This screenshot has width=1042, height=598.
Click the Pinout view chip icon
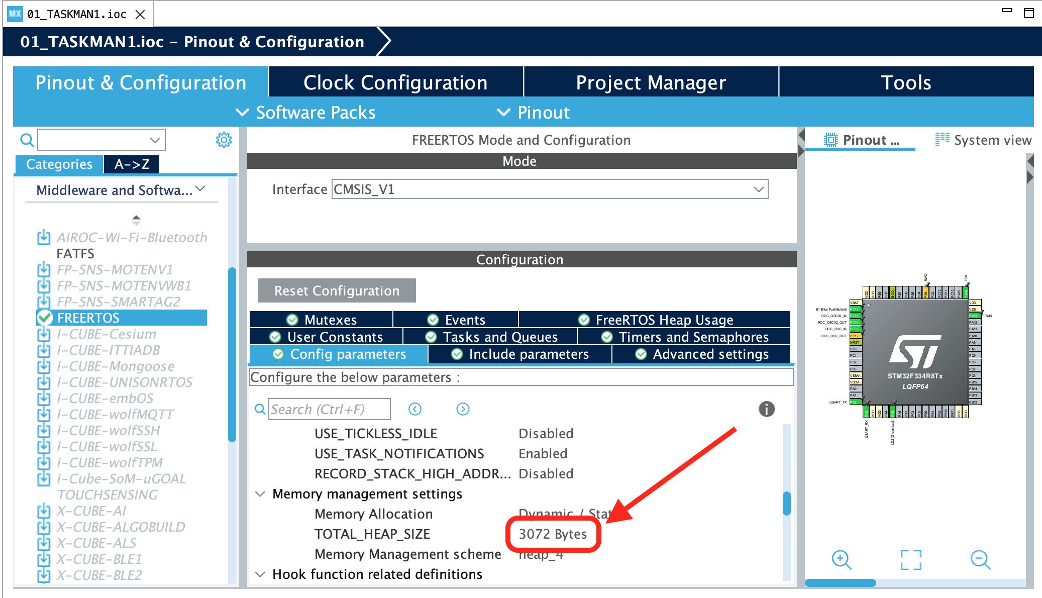click(x=831, y=140)
